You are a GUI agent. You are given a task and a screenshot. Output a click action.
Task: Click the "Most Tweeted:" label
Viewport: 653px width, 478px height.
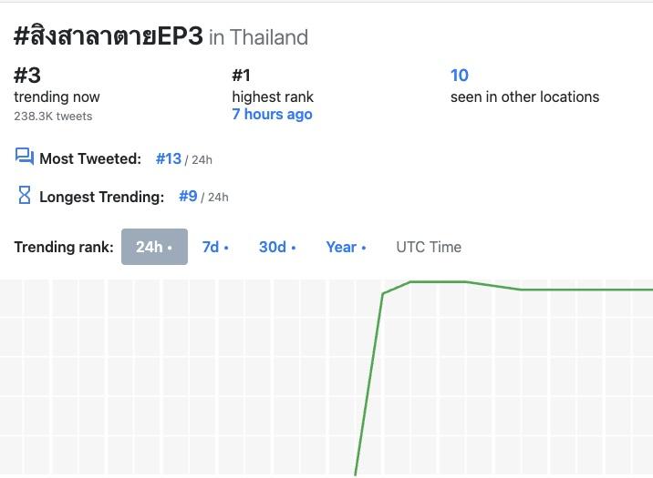pyautogui.click(x=90, y=159)
